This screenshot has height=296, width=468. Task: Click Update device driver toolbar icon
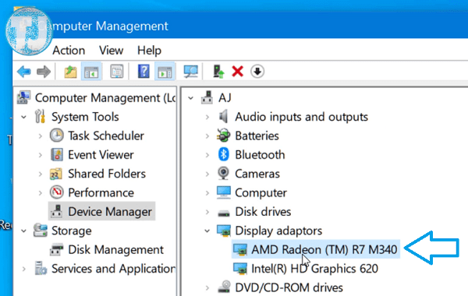coord(218,72)
